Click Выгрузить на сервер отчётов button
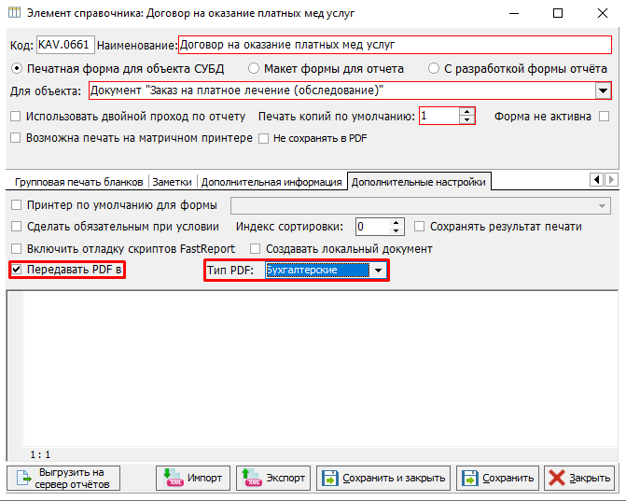This screenshot has width=626, height=501. click(63, 478)
